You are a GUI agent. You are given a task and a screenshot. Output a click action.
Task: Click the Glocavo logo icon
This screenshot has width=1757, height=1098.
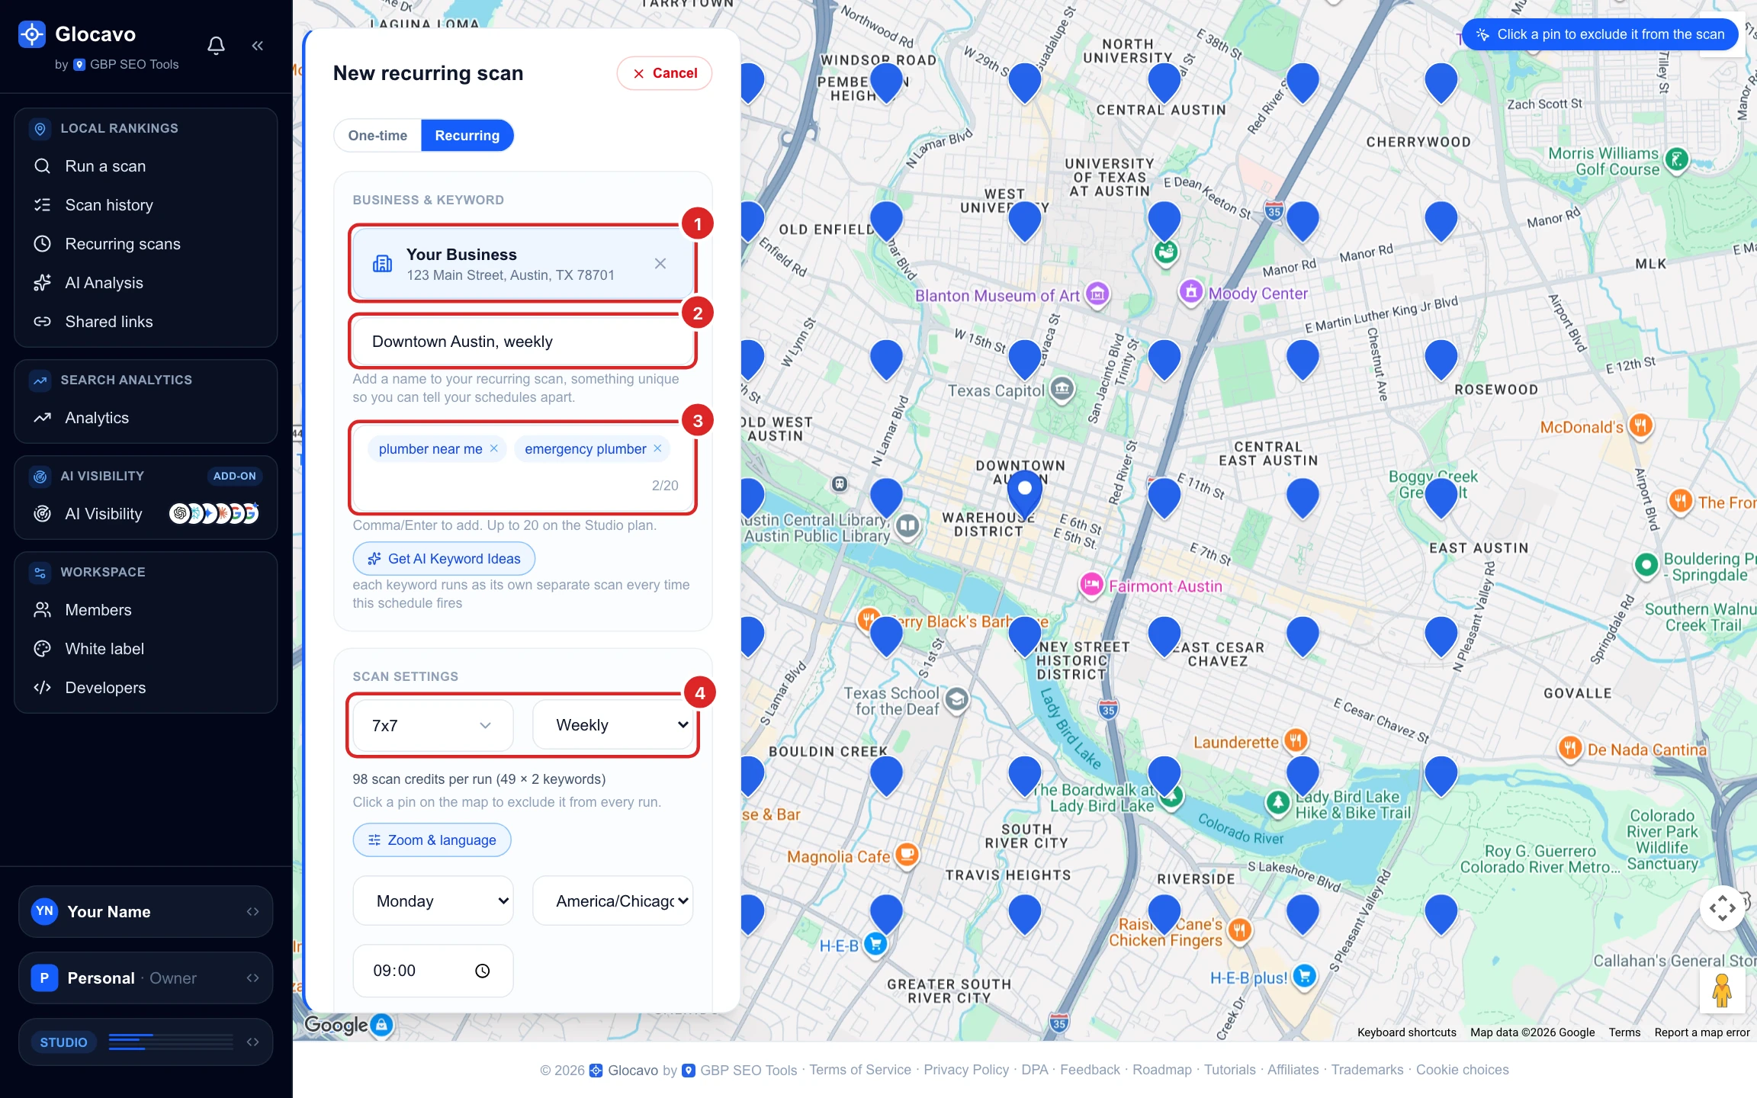tap(32, 34)
